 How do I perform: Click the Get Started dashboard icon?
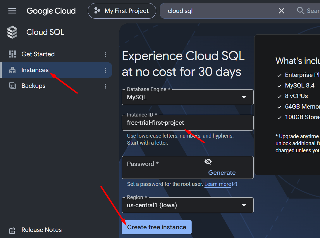click(13, 54)
